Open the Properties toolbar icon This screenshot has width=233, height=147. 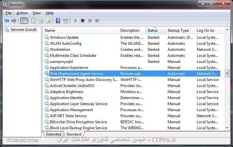(x=34, y=21)
